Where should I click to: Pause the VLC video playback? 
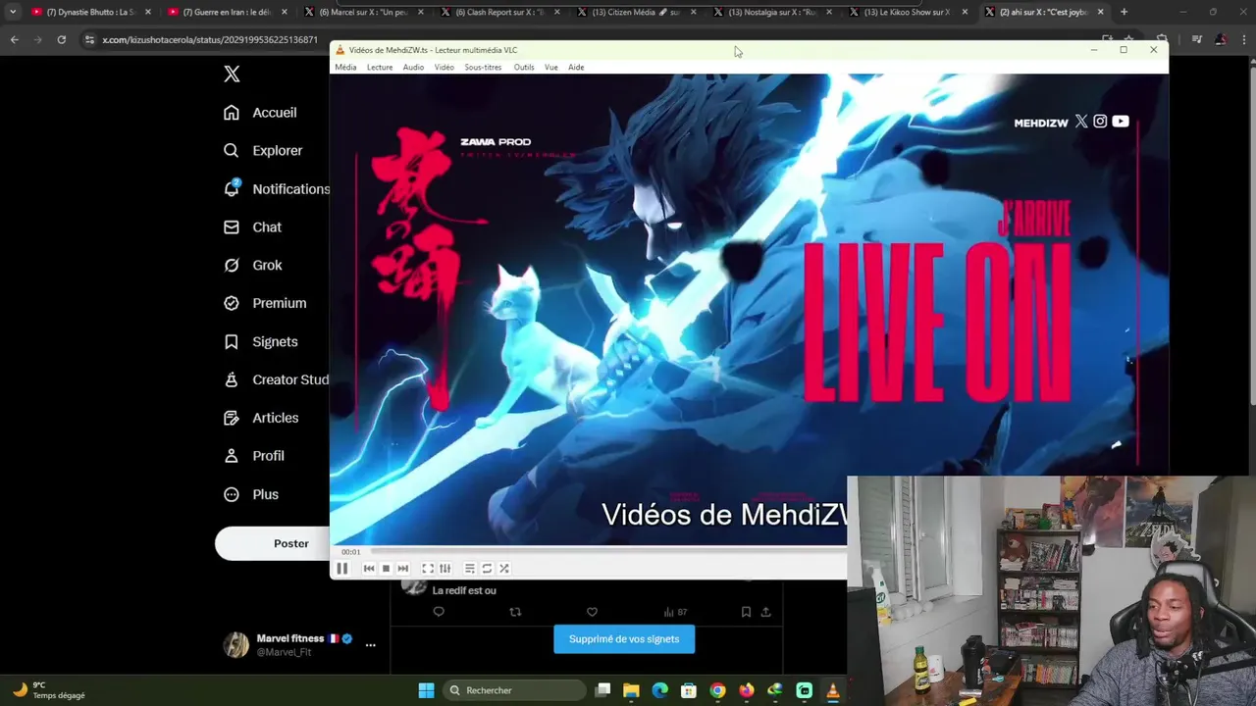click(x=342, y=569)
